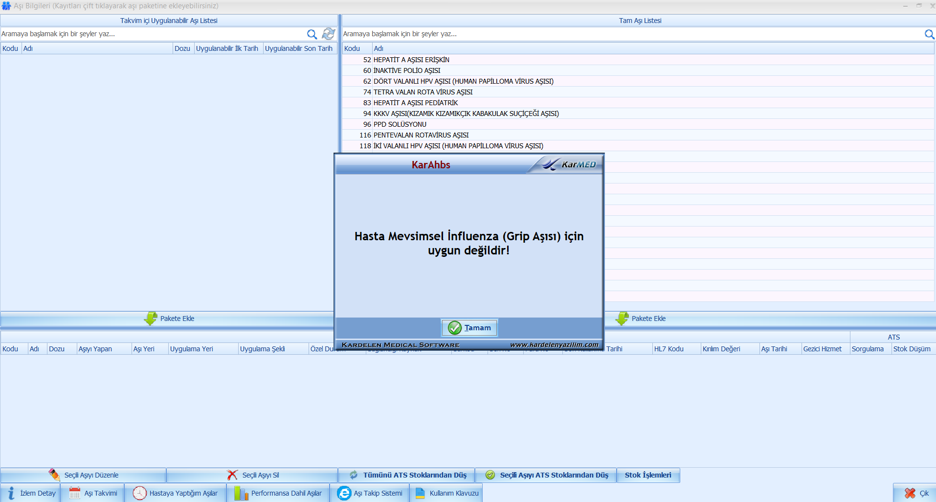936x502 pixels.
Task: Open Performansa Dahil Aşılar
Action: coord(278,493)
